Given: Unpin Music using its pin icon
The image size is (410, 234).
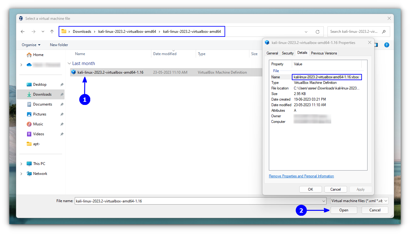Looking at the screenshot, I should click(x=62, y=124).
